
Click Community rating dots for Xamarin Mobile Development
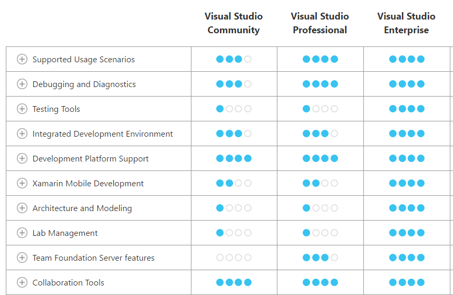point(234,183)
